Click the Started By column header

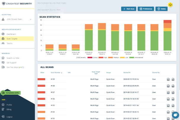coord(156,73)
